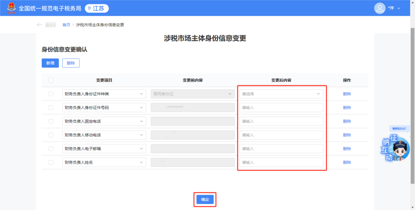Click the 确定 confirm button

click(x=205, y=200)
